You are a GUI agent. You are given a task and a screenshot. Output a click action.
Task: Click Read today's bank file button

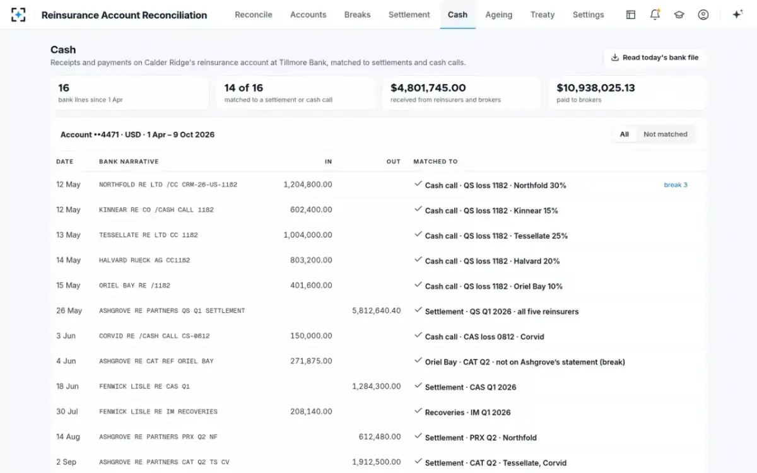(655, 57)
